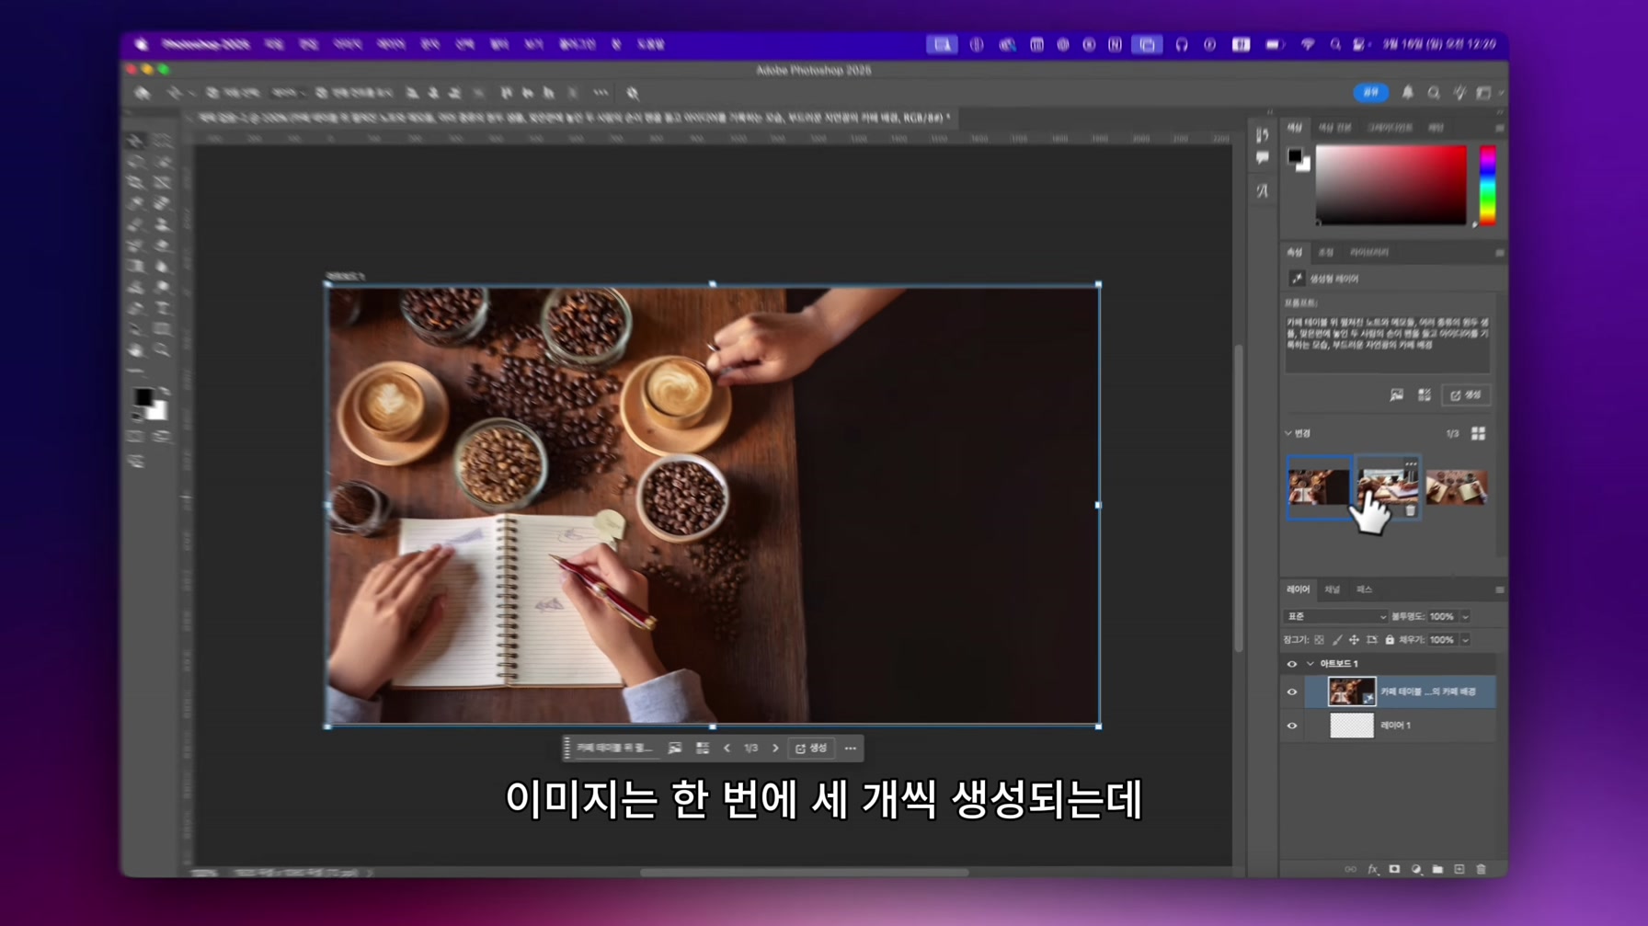This screenshot has height=926, width=1648.
Task: Click the reference image icon in Properties
Action: click(1397, 394)
